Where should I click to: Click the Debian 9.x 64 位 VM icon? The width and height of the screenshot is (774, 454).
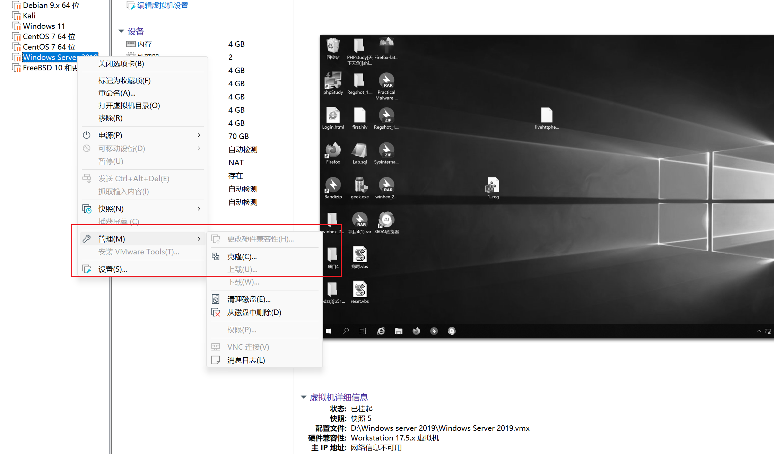pyautogui.click(x=16, y=6)
